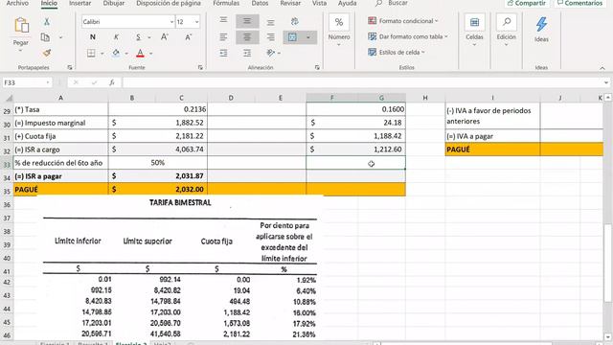Open Dar formato como tabla menu

408,36
